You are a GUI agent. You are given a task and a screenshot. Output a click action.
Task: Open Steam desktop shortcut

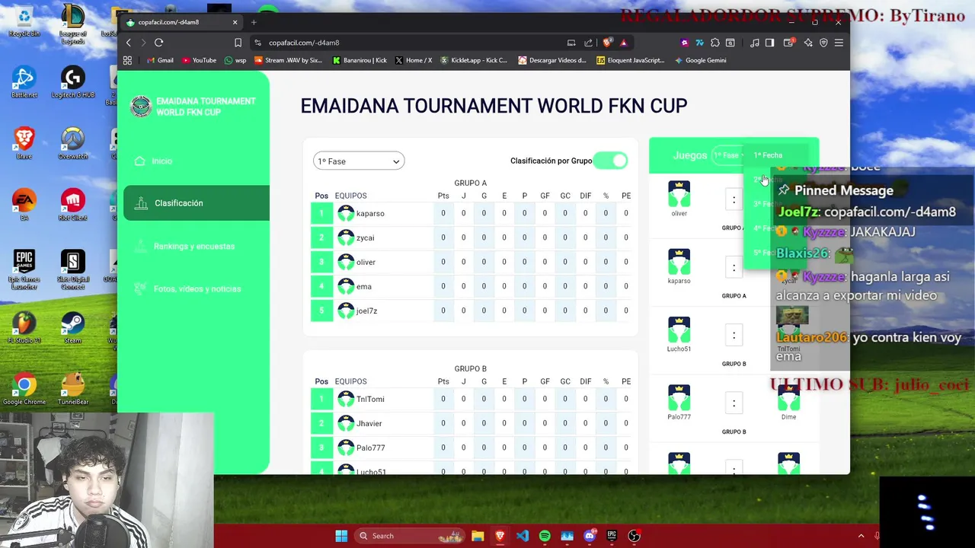(73, 327)
